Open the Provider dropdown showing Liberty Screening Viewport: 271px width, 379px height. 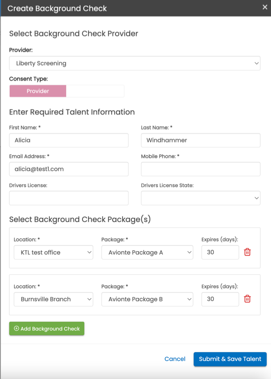point(135,63)
